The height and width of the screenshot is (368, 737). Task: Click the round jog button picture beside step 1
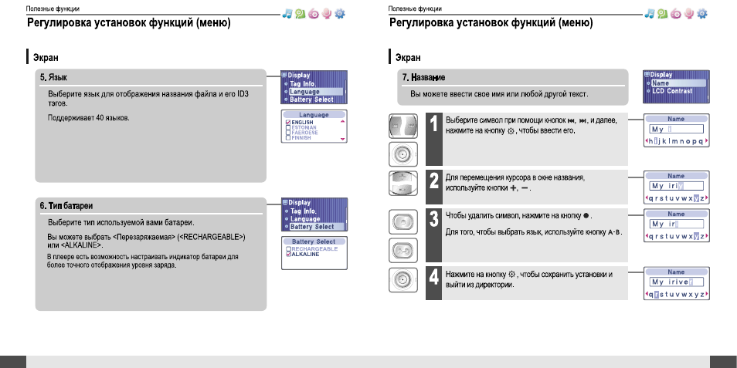[x=403, y=154]
